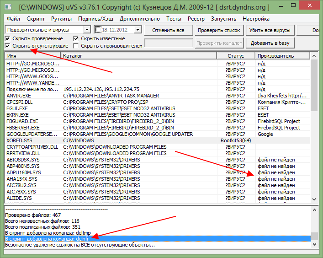Click the log panel scroll down arrow

click(314, 244)
